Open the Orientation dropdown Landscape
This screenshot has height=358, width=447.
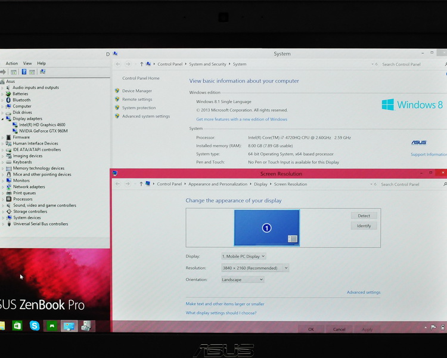click(243, 280)
